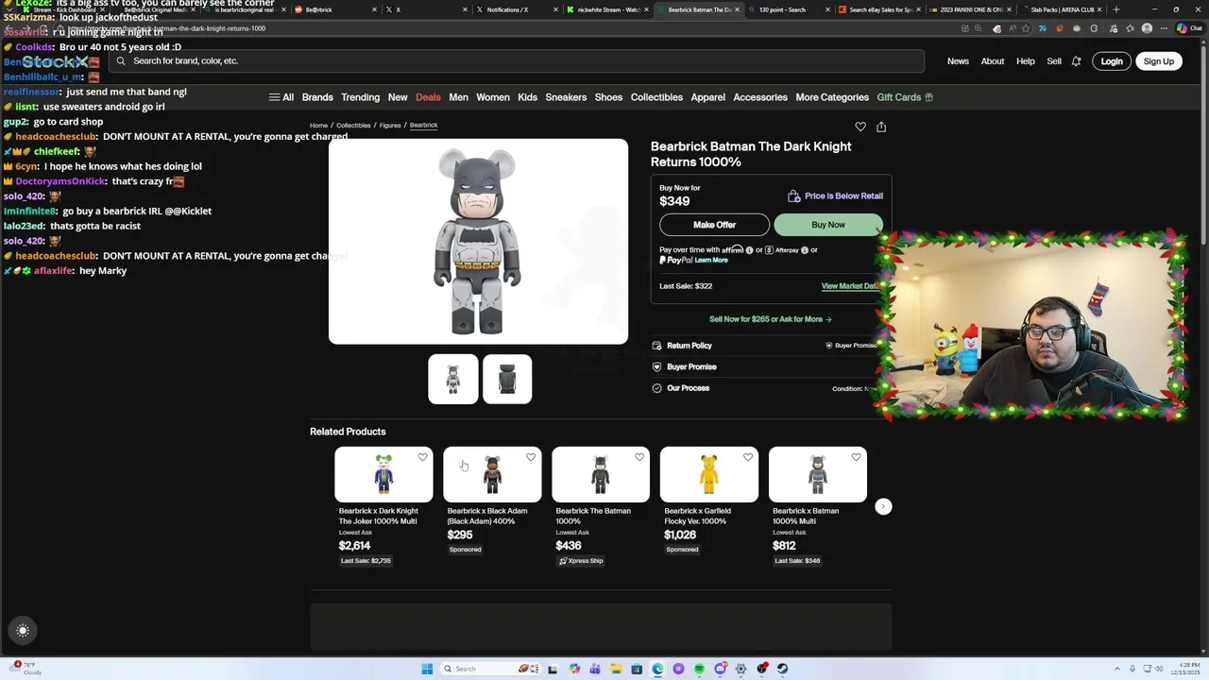This screenshot has width=1209, height=680.
Task: Expand the Return Policy row
Action: [771, 346]
